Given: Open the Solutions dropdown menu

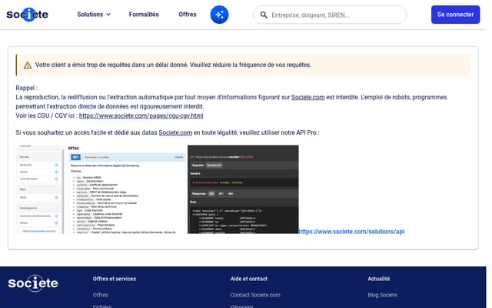Looking at the screenshot, I should point(94,15).
